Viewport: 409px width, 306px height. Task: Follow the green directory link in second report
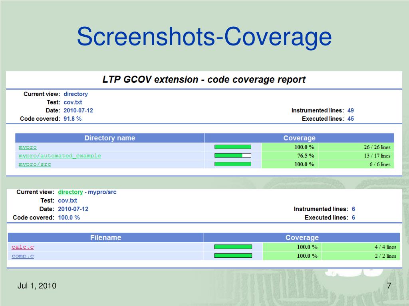pos(70,192)
